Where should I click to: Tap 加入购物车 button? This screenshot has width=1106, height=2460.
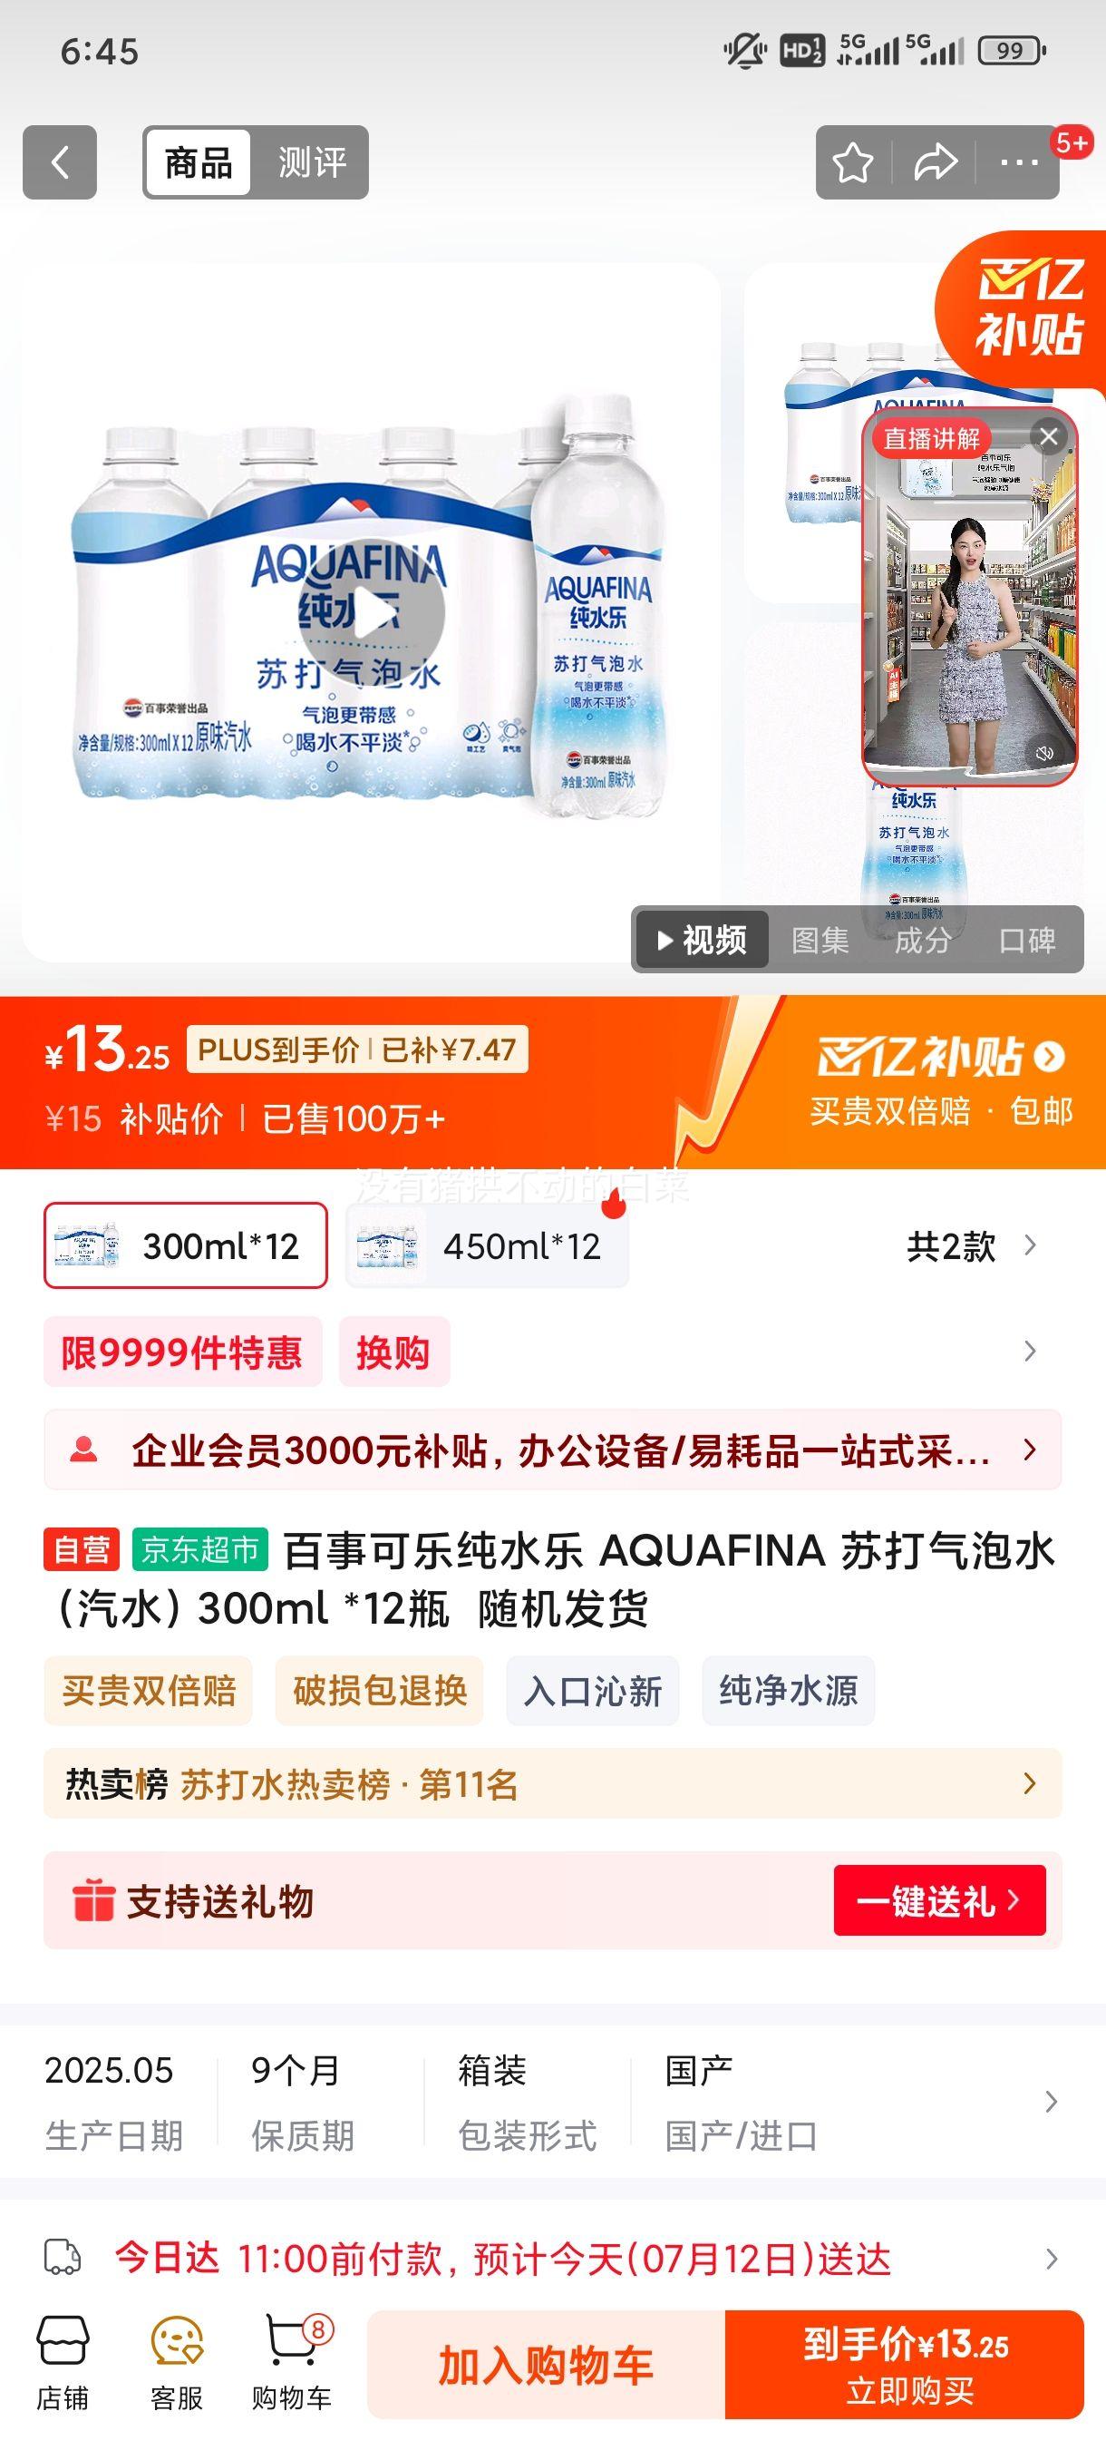click(x=546, y=2365)
